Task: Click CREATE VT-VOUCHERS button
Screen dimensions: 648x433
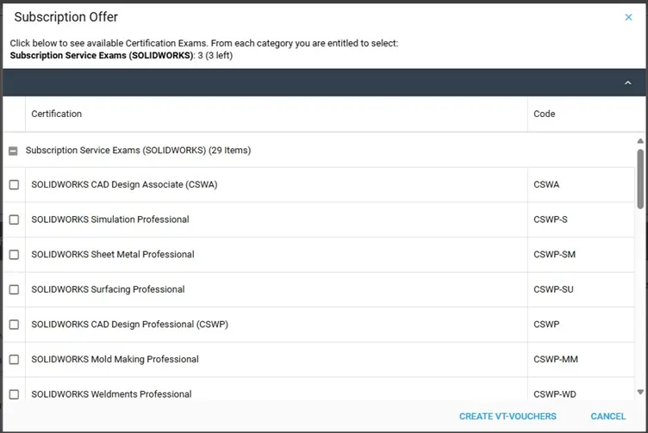Action: pyautogui.click(x=508, y=416)
